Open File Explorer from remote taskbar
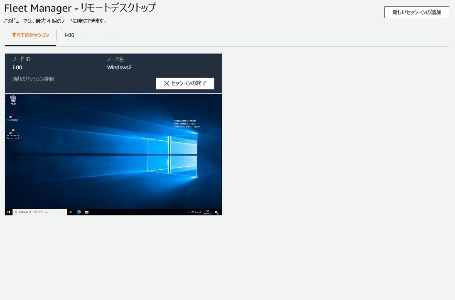The width and height of the screenshot is (455, 300). tap(87, 212)
